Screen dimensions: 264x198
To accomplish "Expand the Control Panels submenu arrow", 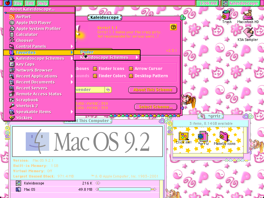I will point(72,46).
